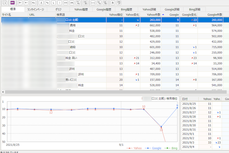Open the Google詳細 tab
Screen dimensions: 229x153
pyautogui.click(x=172, y=10)
